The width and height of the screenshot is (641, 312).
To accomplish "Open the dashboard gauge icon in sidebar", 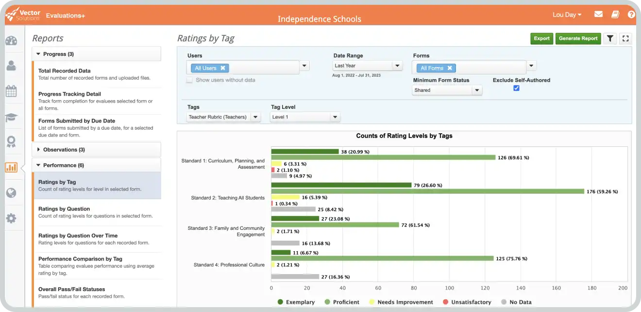I will [x=11, y=41].
